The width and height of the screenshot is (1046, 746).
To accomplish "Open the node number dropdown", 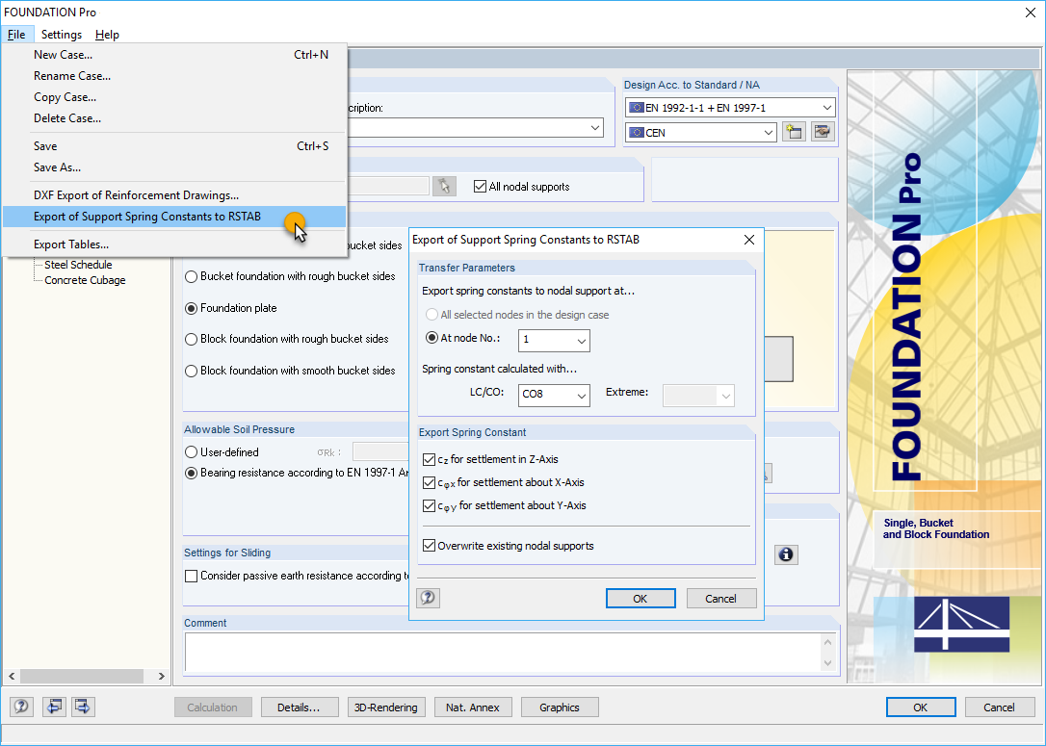I will point(554,340).
